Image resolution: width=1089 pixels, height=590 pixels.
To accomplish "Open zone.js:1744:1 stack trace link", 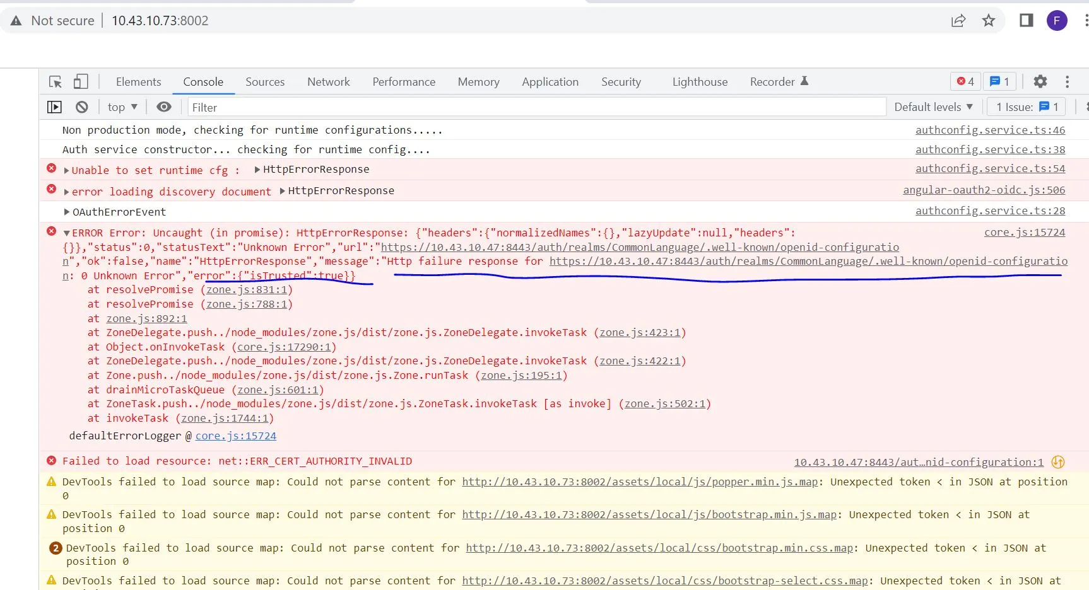I will click(225, 418).
